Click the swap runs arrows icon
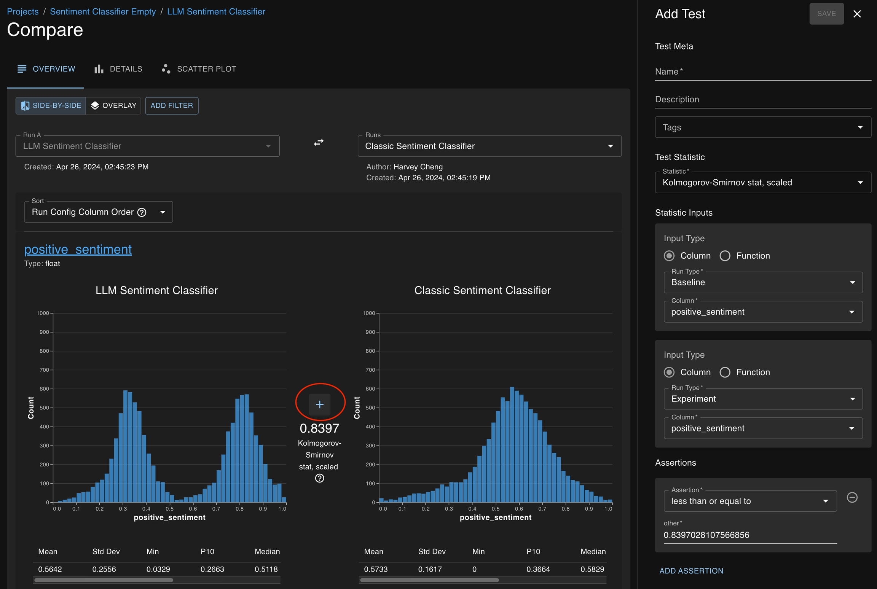 [319, 142]
